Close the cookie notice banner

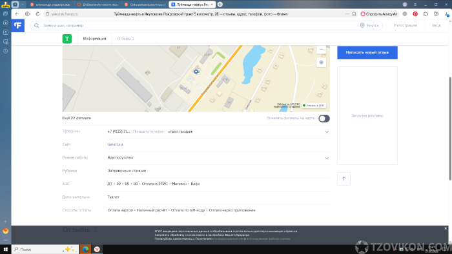point(446,228)
